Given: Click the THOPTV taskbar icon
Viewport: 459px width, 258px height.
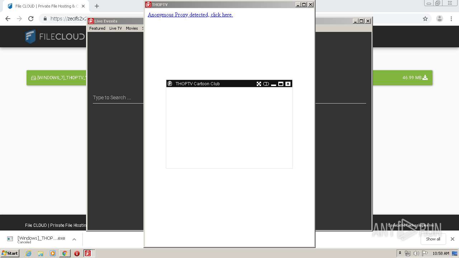Looking at the screenshot, I should [x=88, y=253].
